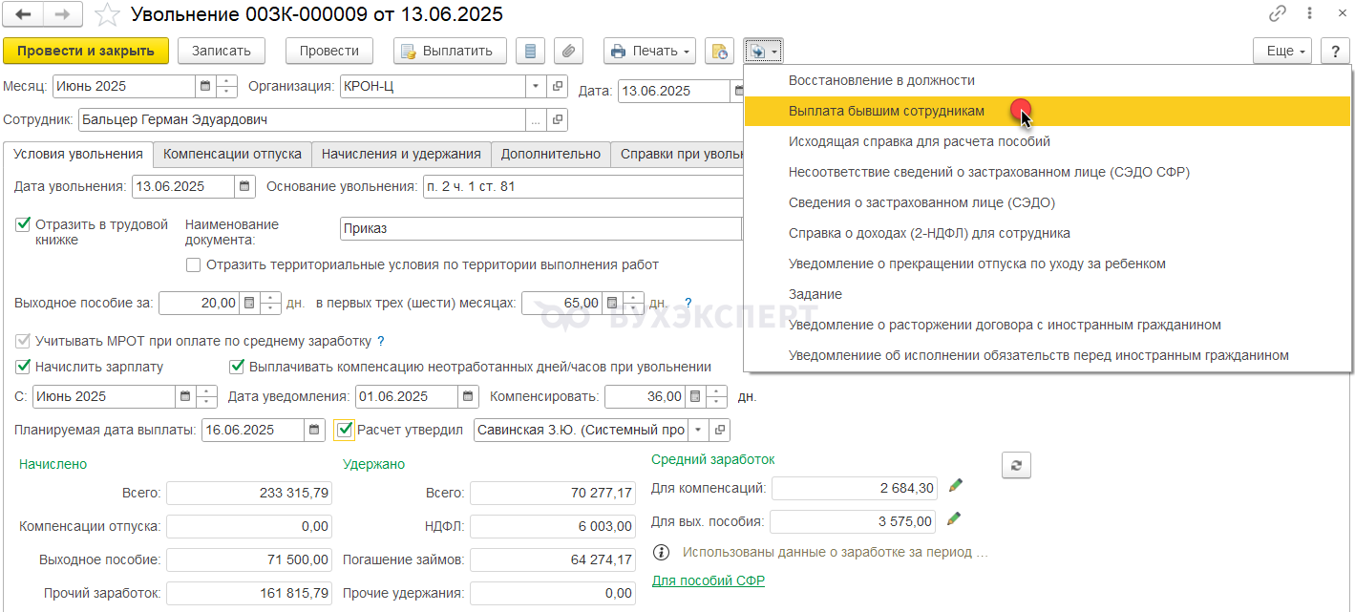The height and width of the screenshot is (612, 1355).
Task: Copy link with the chain icon
Action: point(1277,14)
